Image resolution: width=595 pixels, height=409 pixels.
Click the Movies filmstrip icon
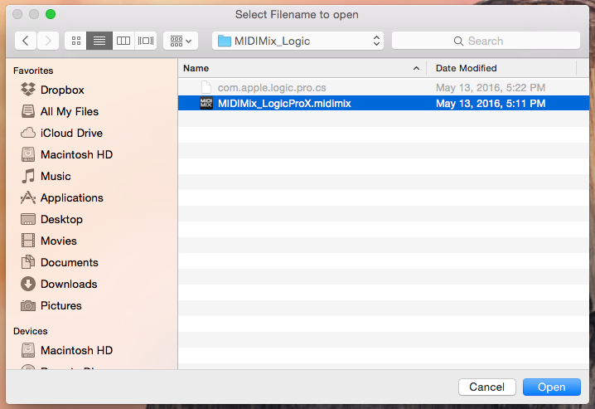[28, 241]
